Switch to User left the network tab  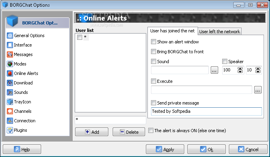coord(219,32)
